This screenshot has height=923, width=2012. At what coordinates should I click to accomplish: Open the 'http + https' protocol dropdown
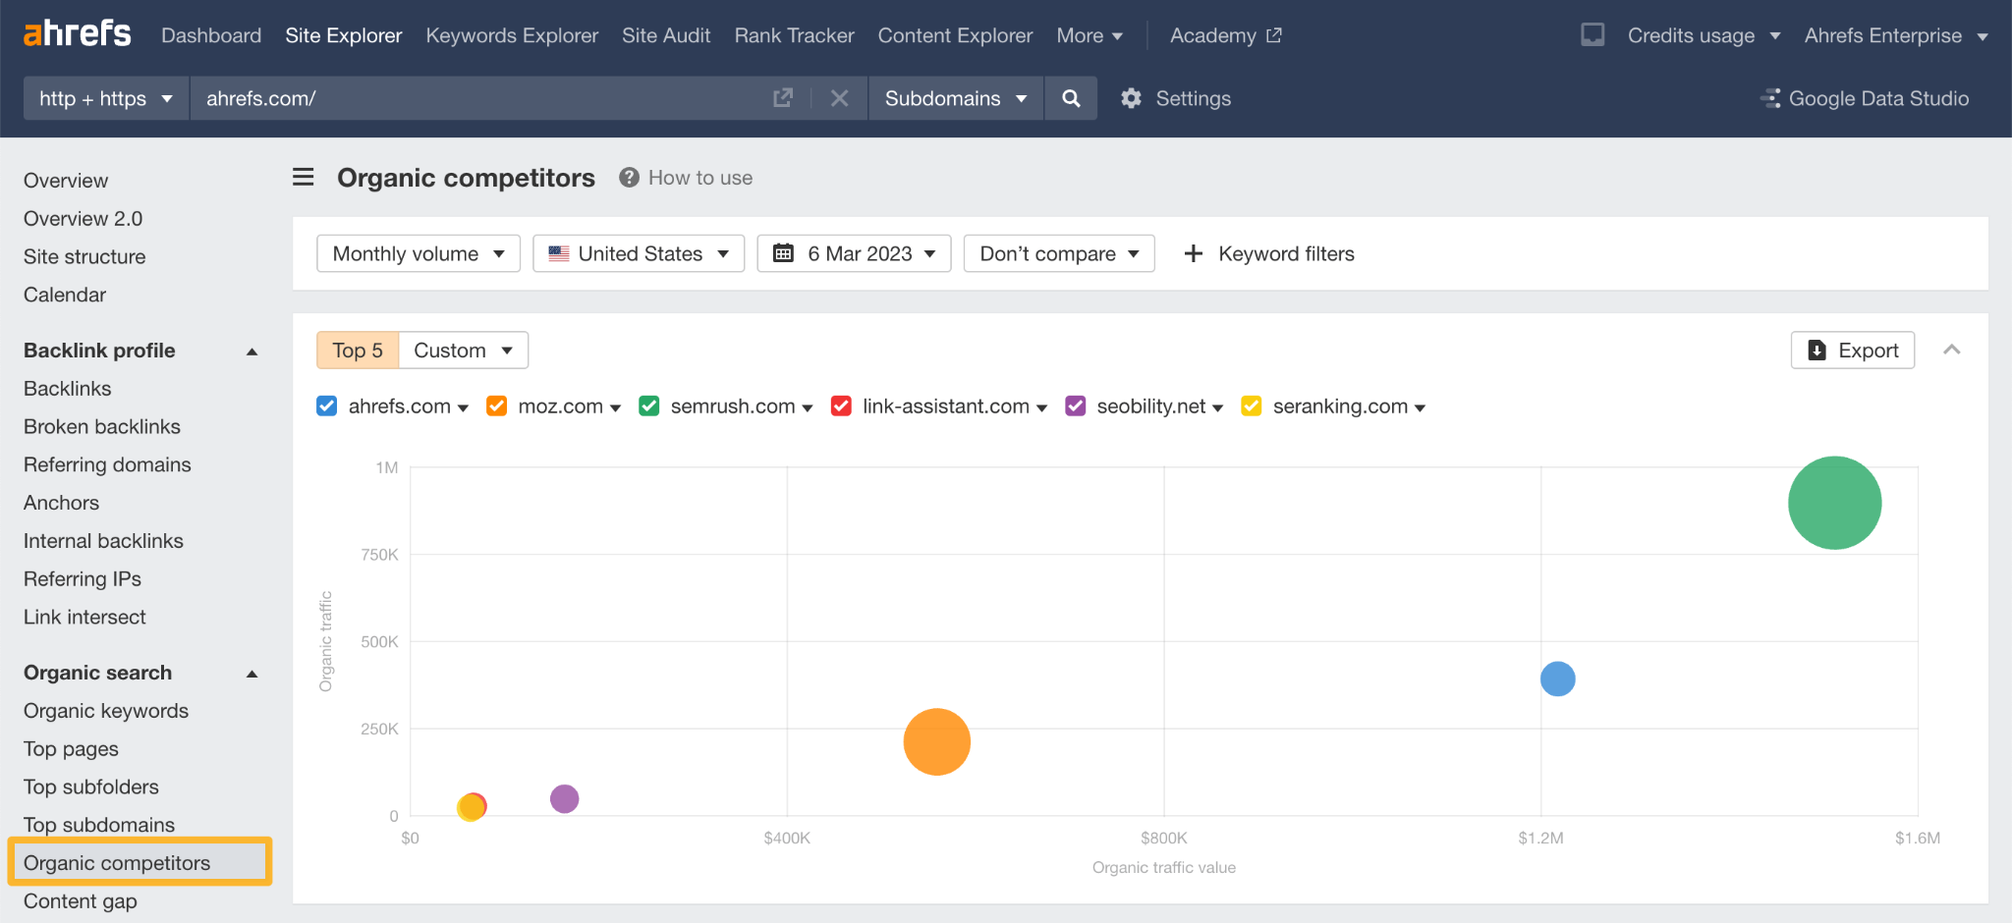tap(104, 98)
